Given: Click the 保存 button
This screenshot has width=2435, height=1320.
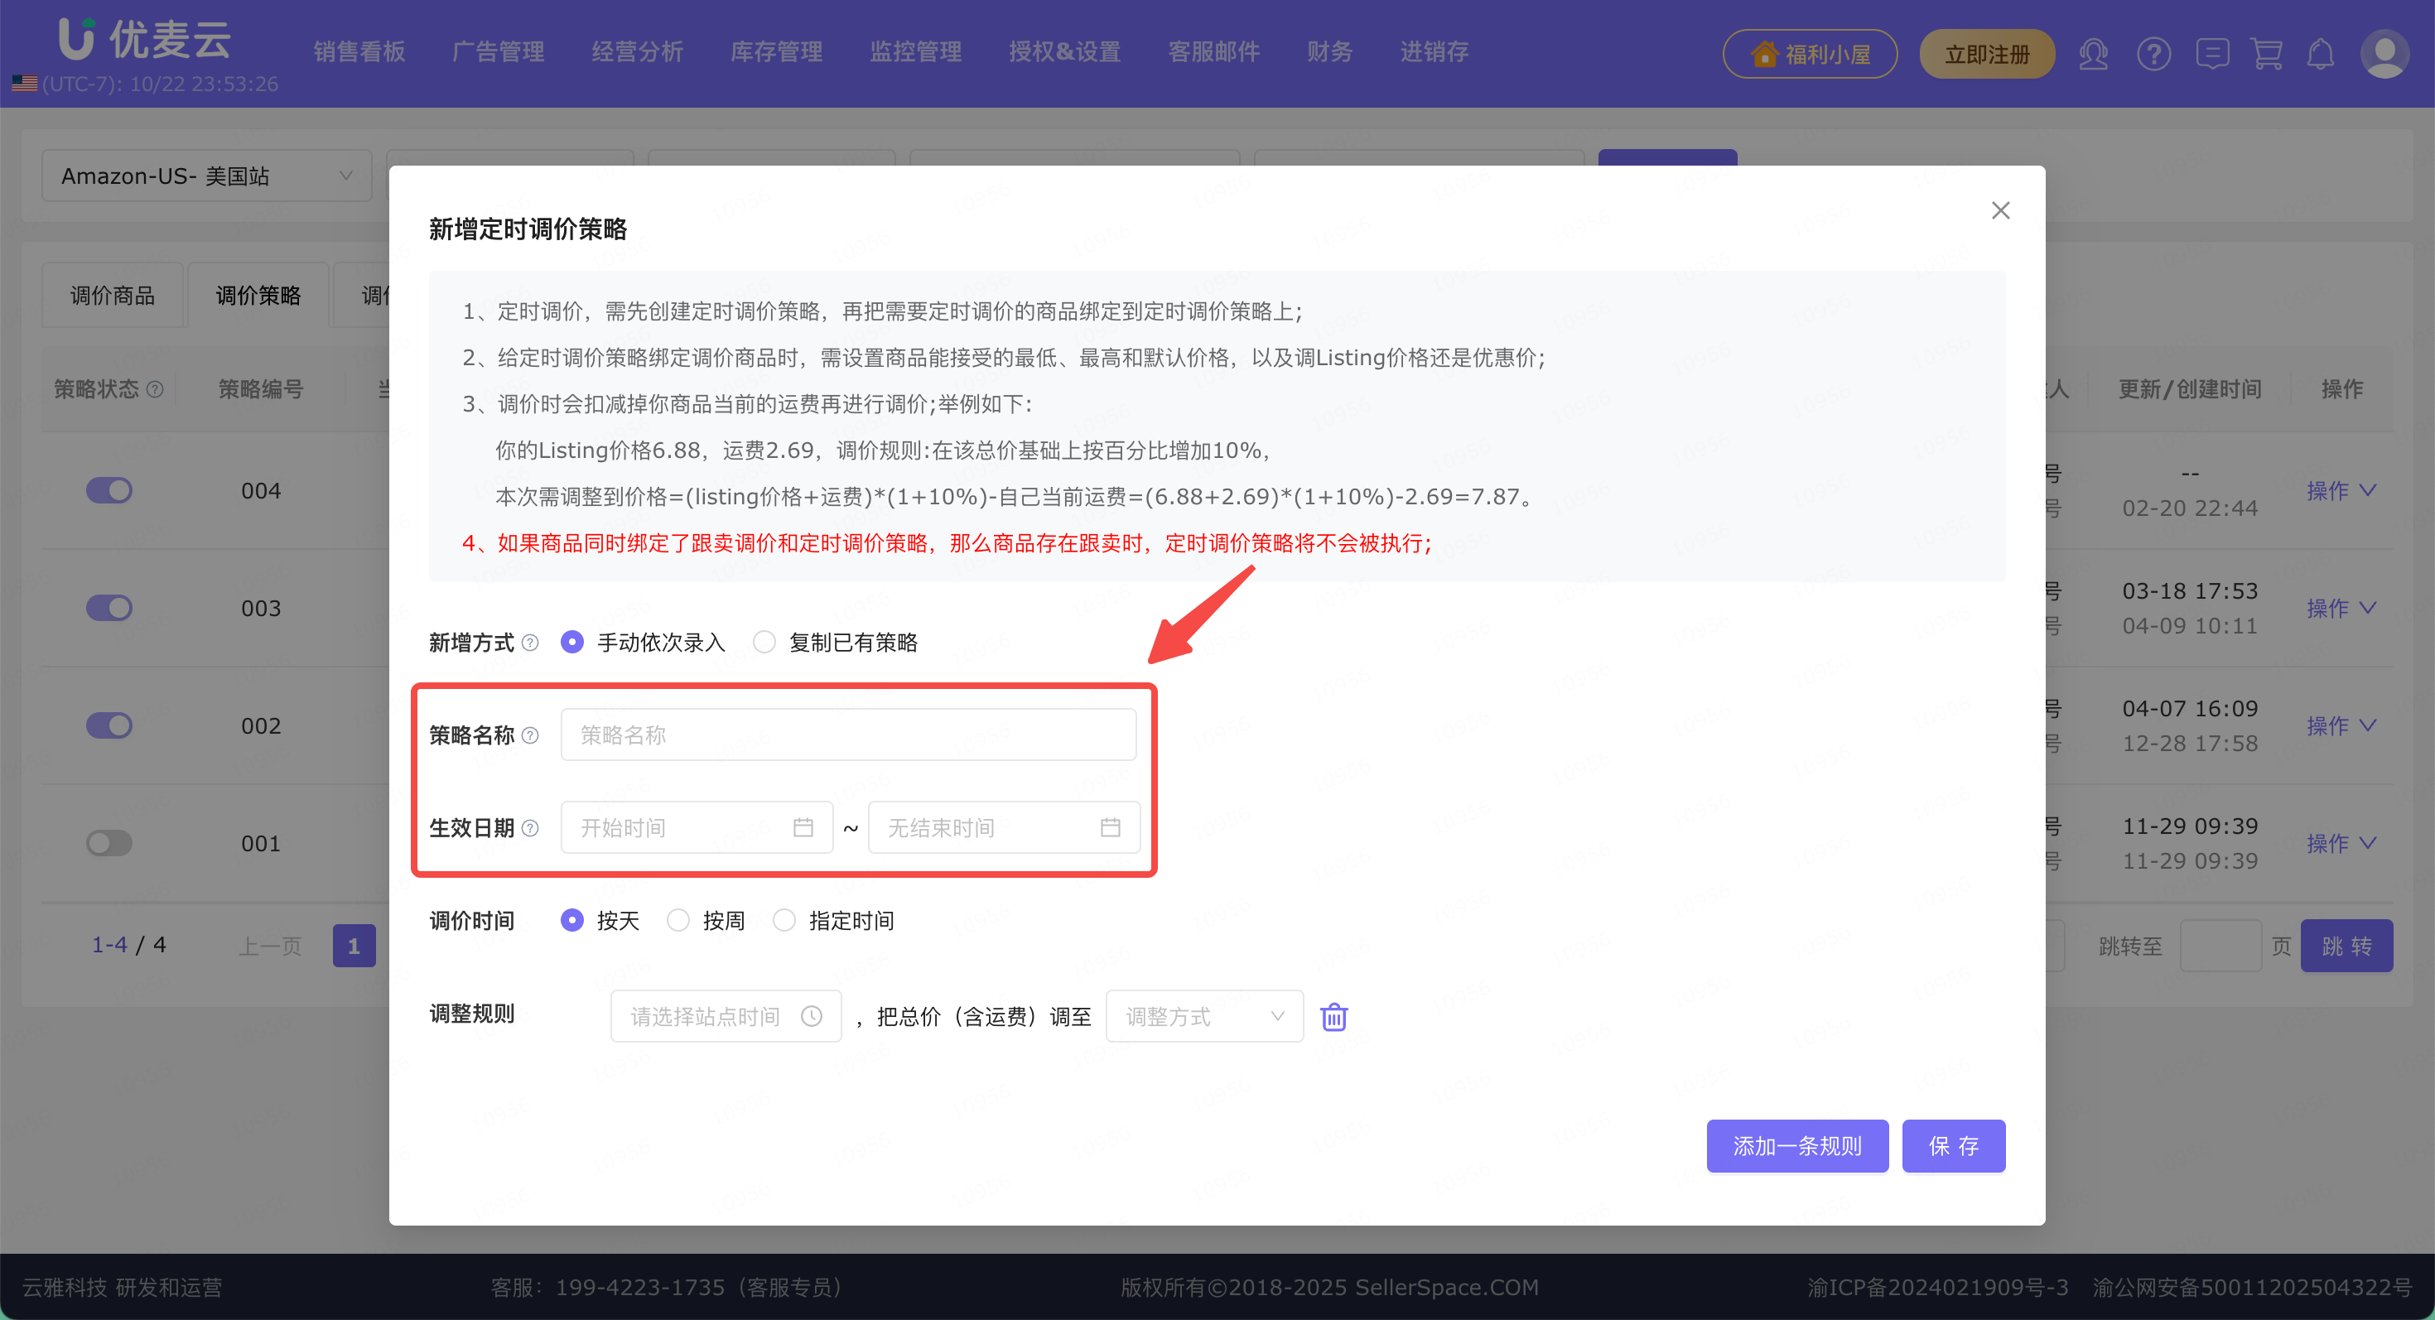Looking at the screenshot, I should pyautogui.click(x=1953, y=1146).
